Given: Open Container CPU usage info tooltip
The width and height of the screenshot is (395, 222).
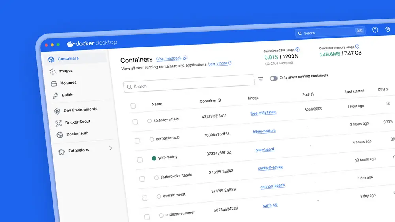Looking at the screenshot, I should pos(297,50).
